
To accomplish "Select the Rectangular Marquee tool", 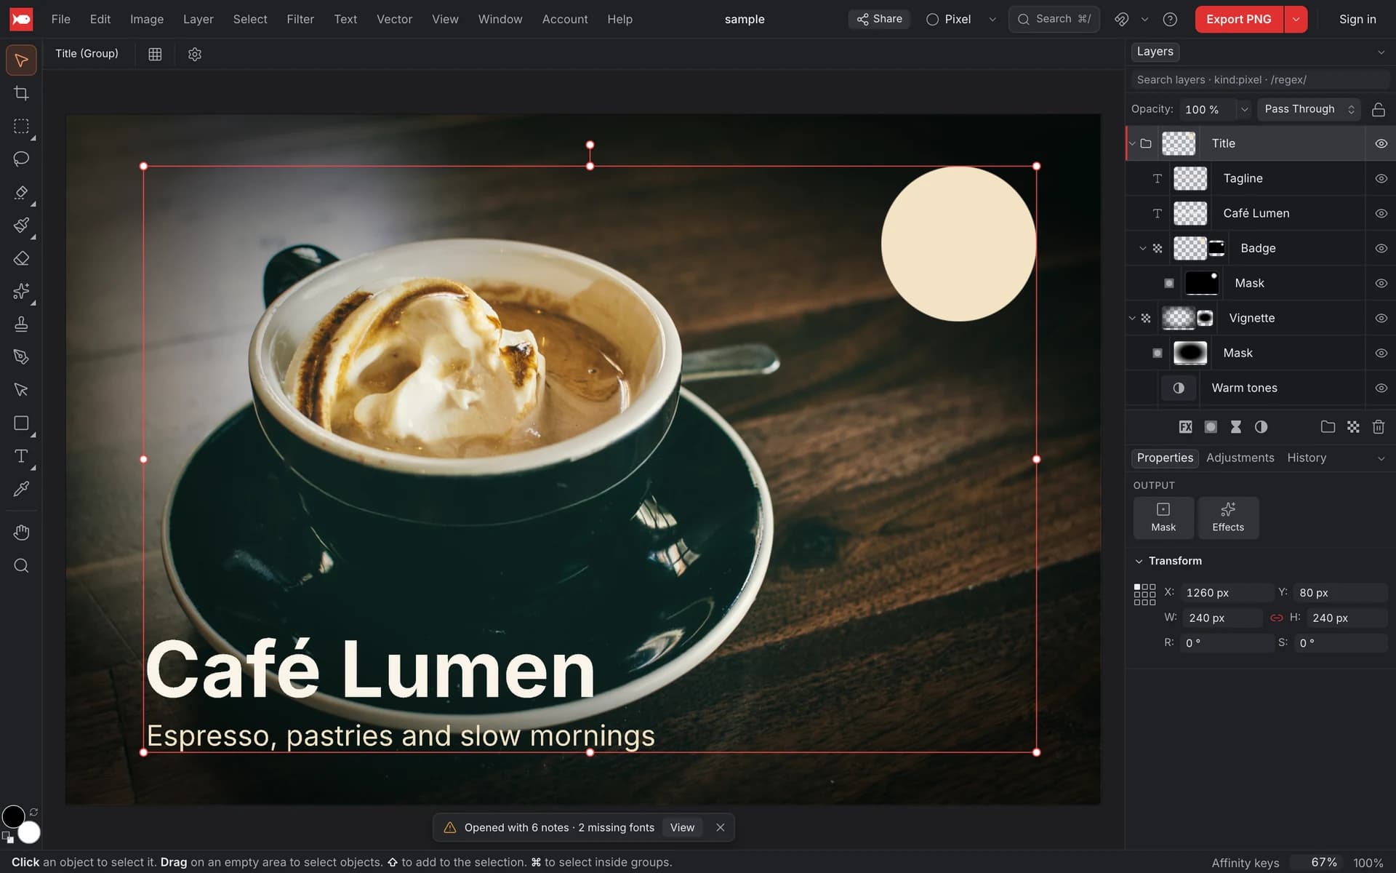I will tap(21, 126).
